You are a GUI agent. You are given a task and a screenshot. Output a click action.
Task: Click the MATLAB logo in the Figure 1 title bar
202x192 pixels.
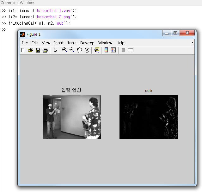tap(22, 34)
